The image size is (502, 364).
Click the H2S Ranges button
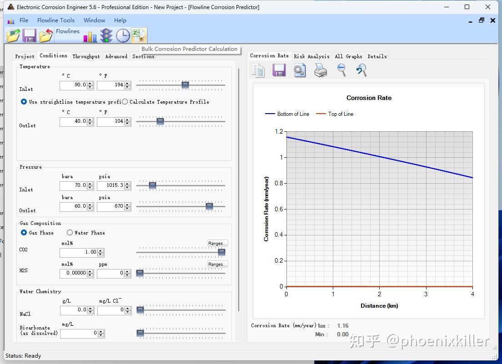click(x=217, y=264)
